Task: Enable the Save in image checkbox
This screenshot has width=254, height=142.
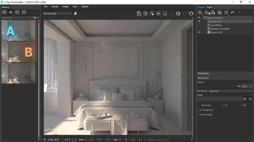Action: pyautogui.click(x=198, y=115)
